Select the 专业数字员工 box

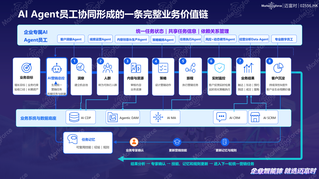[x=284, y=39]
